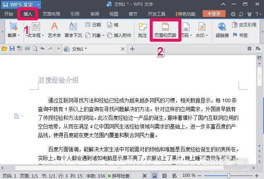This screenshot has height=179, width=264.
Task: Click 100 % zoom level
Action: click(x=189, y=175)
